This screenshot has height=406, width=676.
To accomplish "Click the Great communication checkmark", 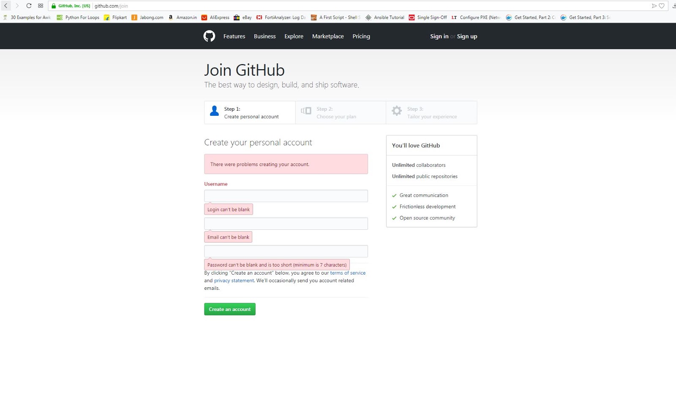I will [x=394, y=195].
